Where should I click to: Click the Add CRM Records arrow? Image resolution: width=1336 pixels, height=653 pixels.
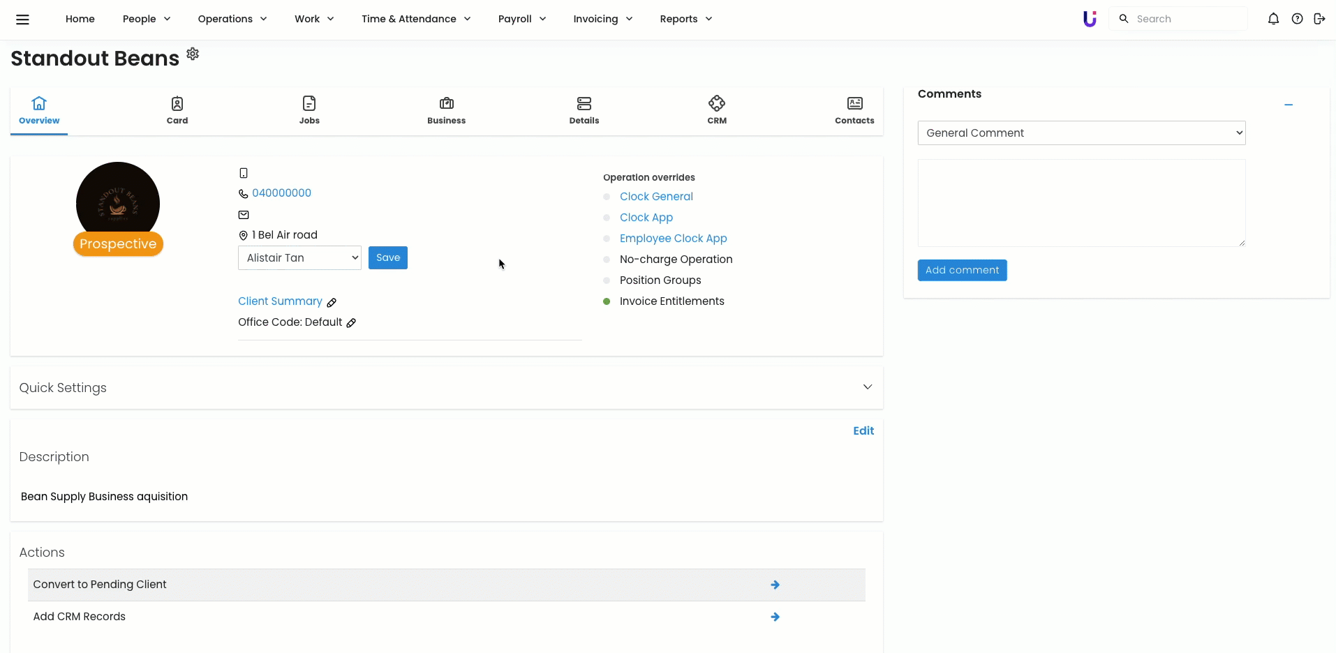[x=775, y=617]
